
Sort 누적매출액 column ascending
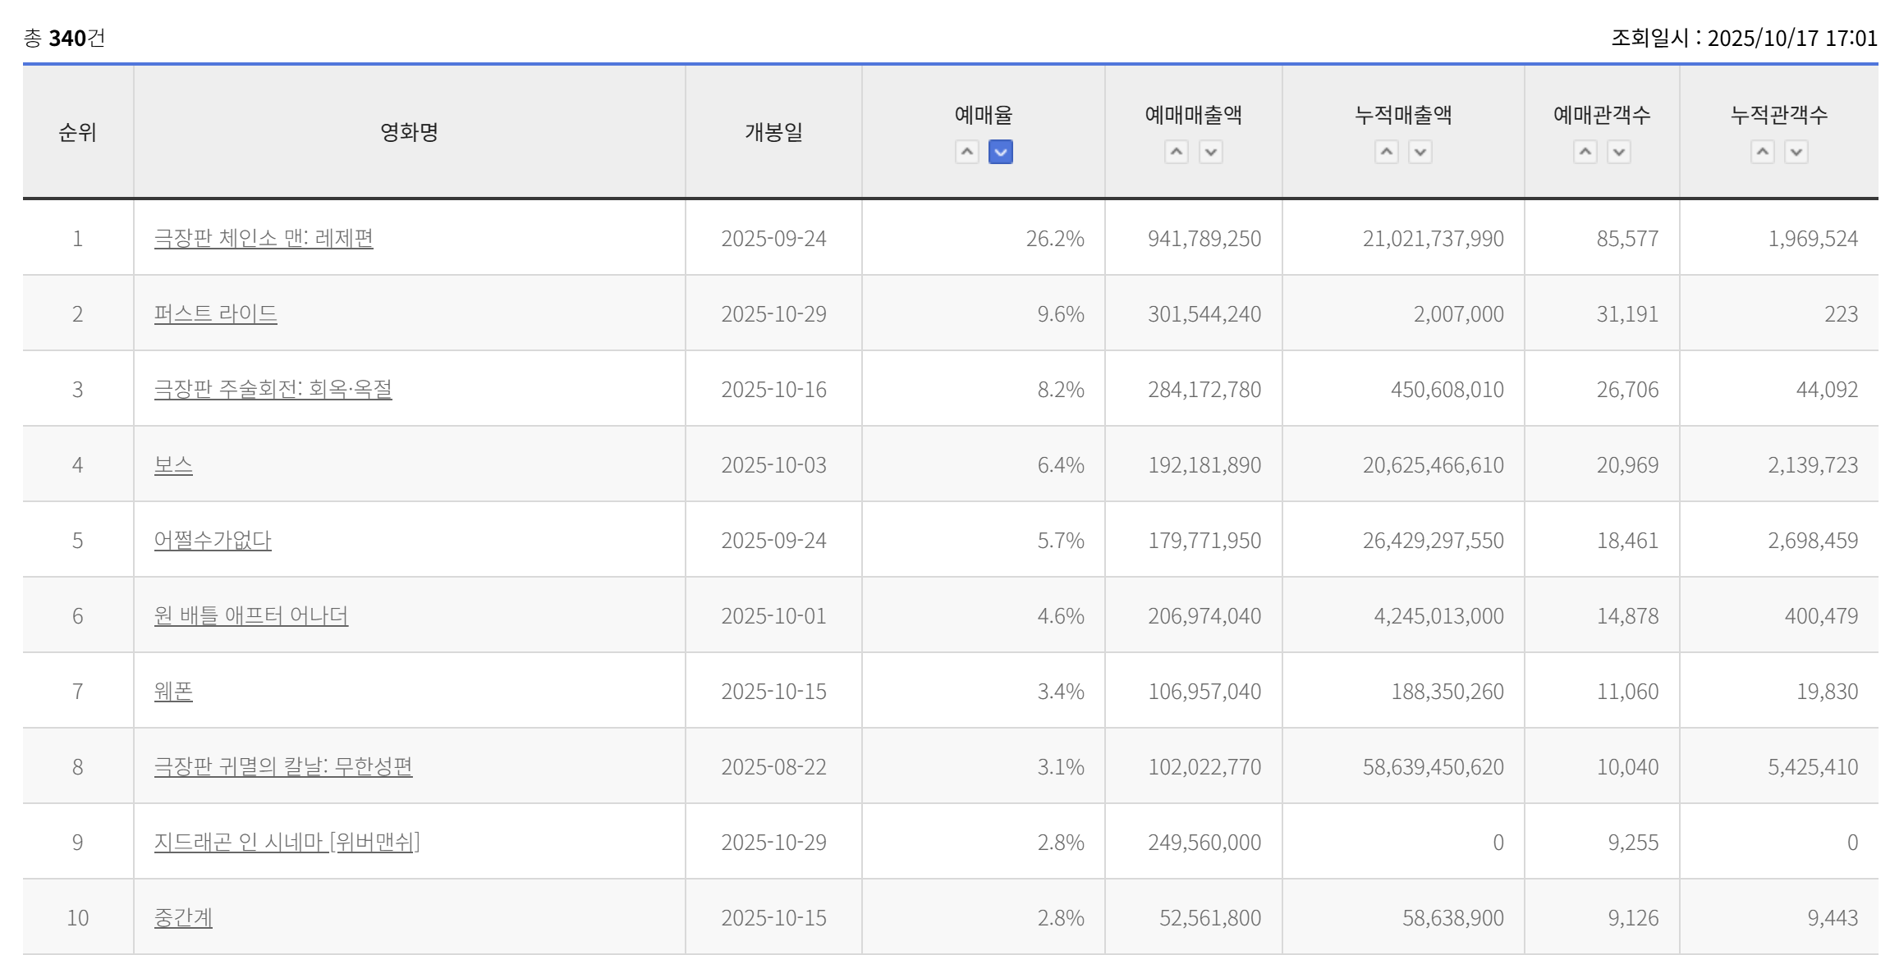[1386, 152]
